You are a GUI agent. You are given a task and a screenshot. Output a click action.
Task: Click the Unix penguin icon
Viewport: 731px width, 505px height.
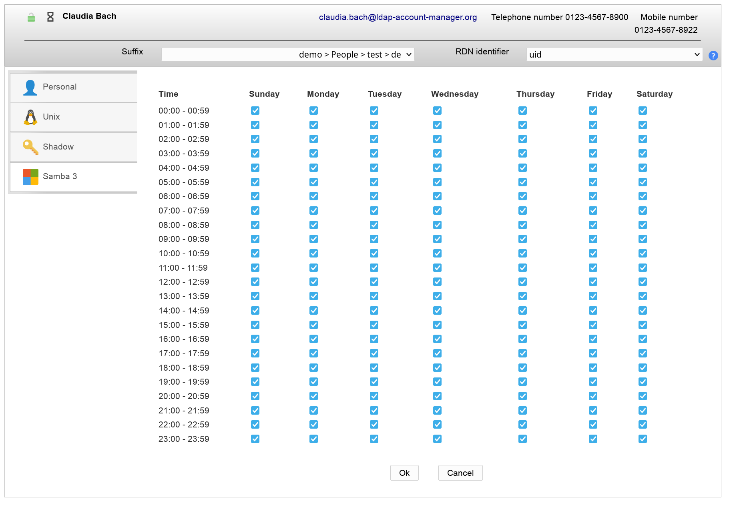30,117
